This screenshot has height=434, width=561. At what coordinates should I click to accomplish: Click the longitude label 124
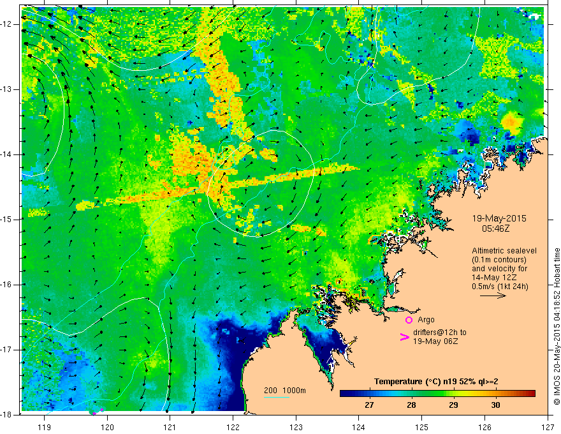pos(359,427)
